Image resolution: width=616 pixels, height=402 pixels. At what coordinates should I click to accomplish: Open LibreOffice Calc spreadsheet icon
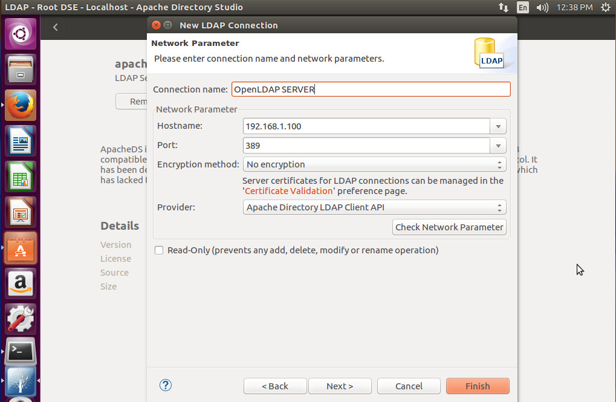[21, 177]
